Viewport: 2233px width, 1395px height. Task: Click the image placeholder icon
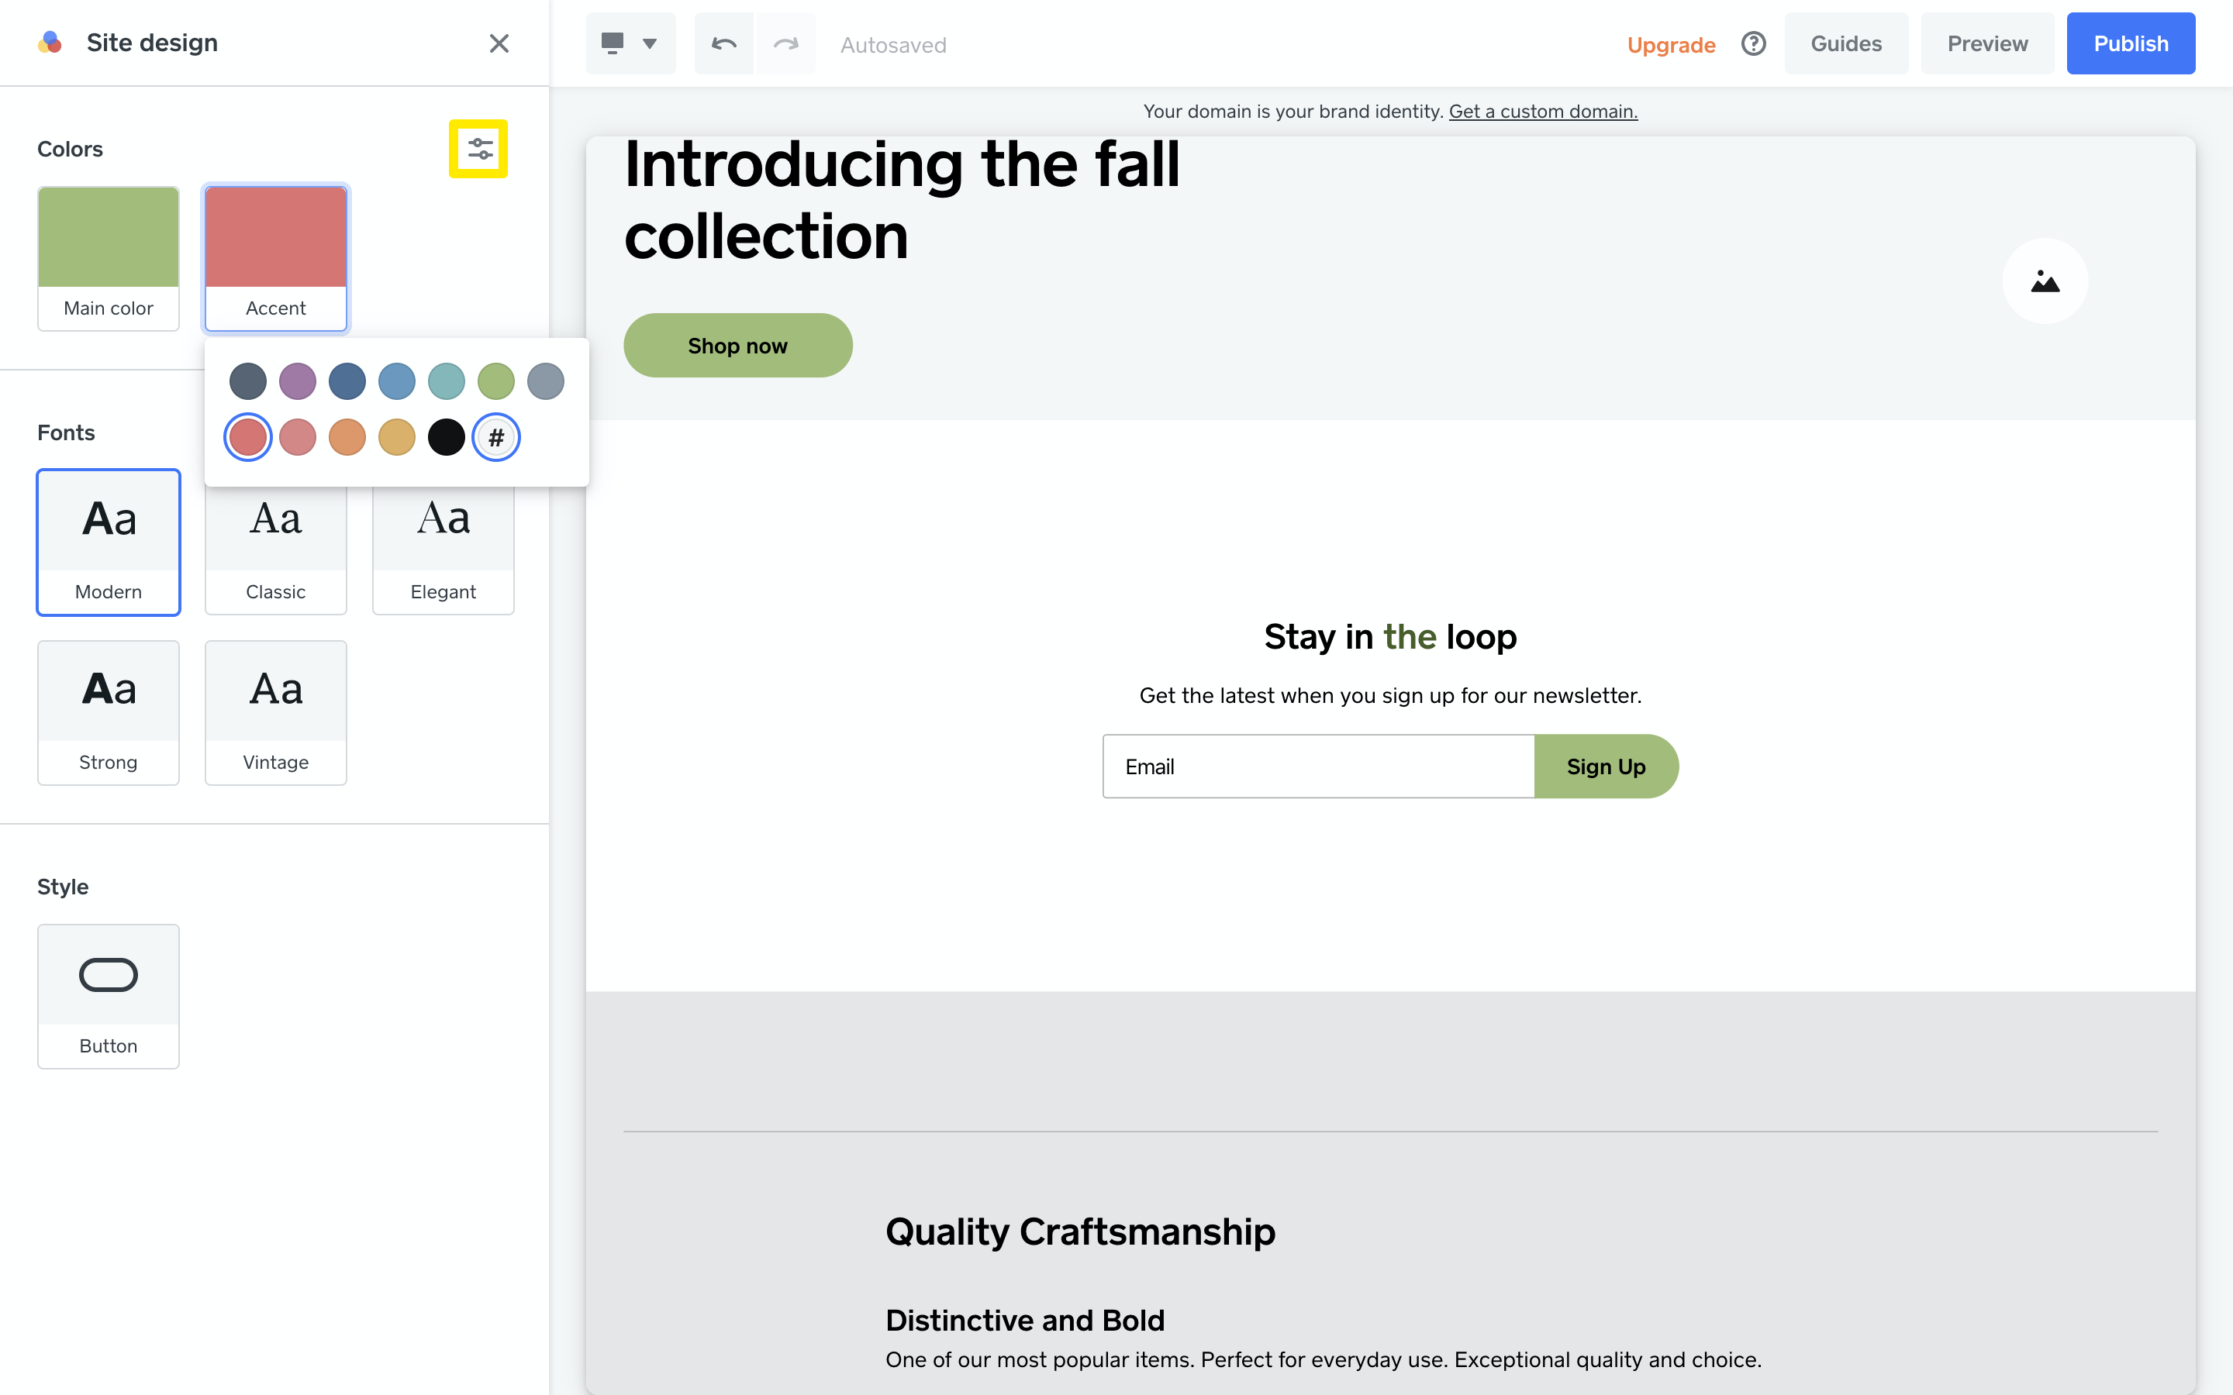[2045, 281]
